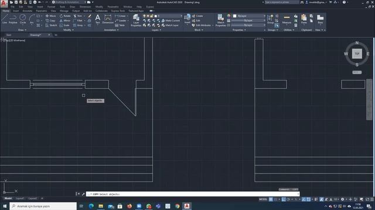
Task: Click the white layer color swatch
Action: point(156,16)
